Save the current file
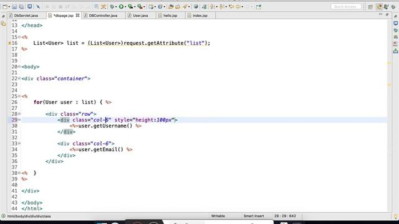Screen dimensions: 399x224 point(14,7)
